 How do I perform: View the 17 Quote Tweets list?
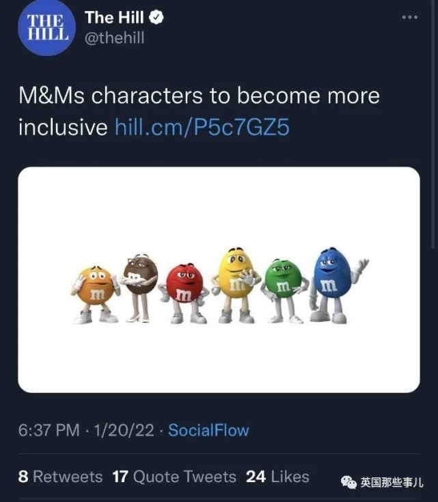(174, 477)
